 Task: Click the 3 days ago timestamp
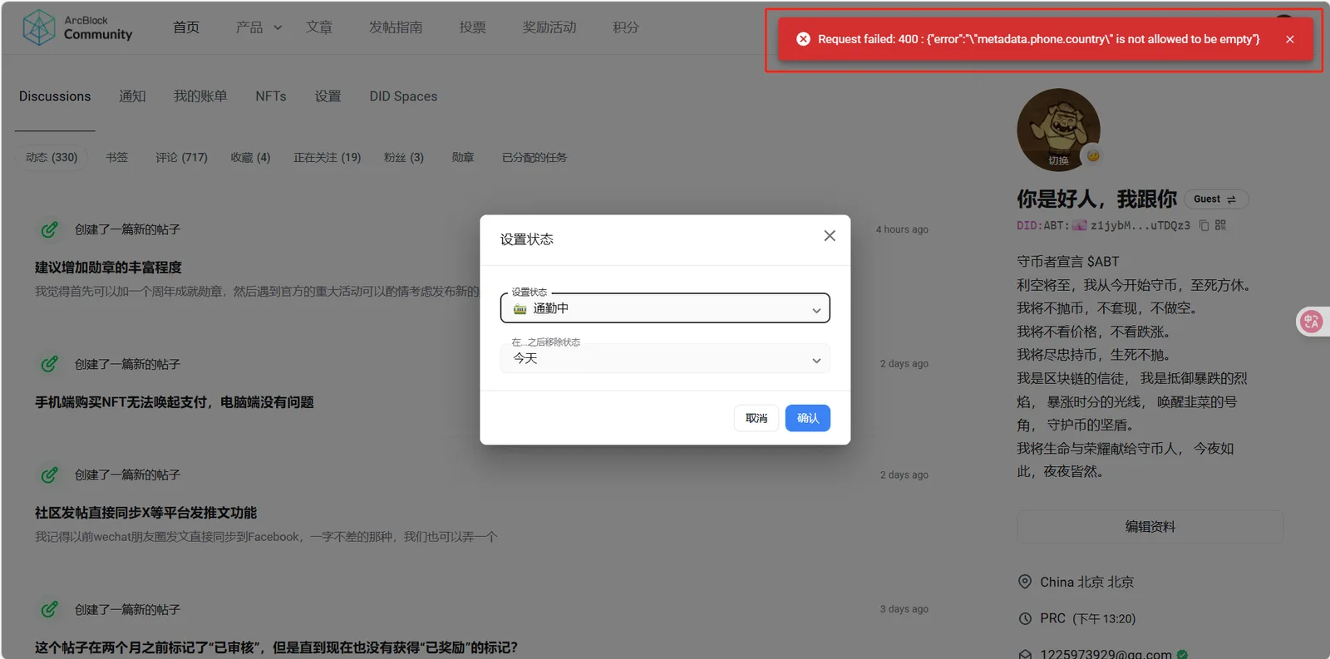click(904, 609)
